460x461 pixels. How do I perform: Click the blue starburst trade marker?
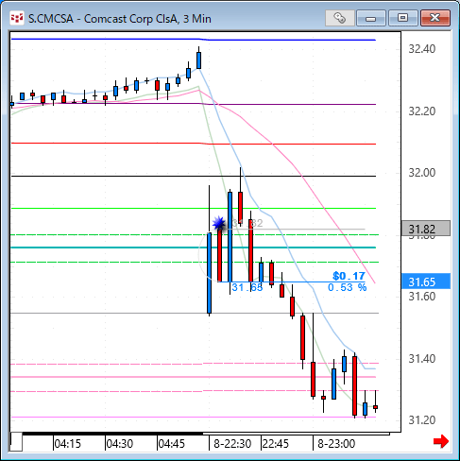click(x=218, y=224)
